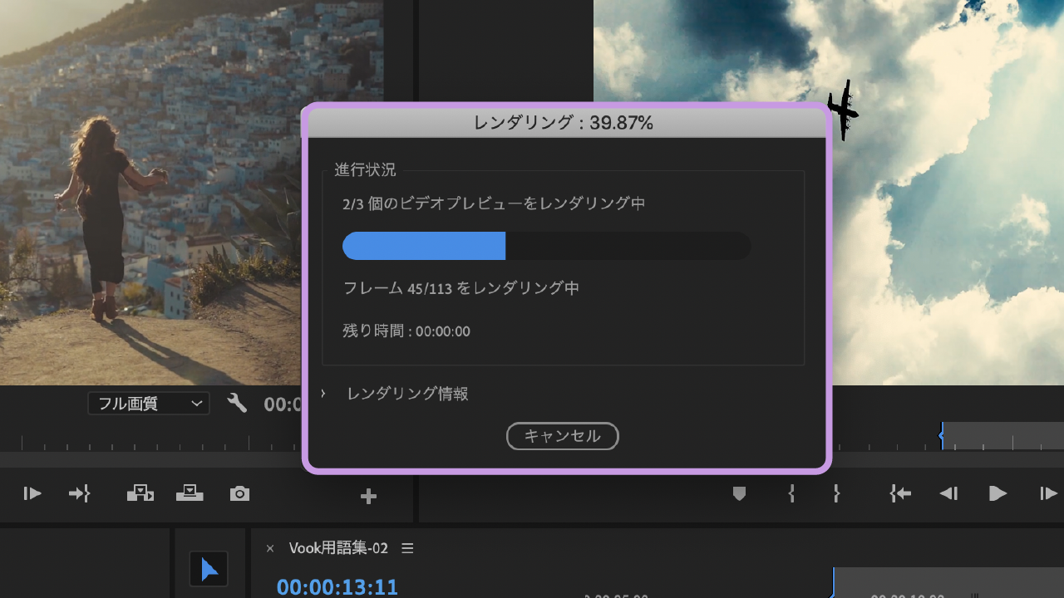Click Go to Out point icon in Source monitor

79,494
